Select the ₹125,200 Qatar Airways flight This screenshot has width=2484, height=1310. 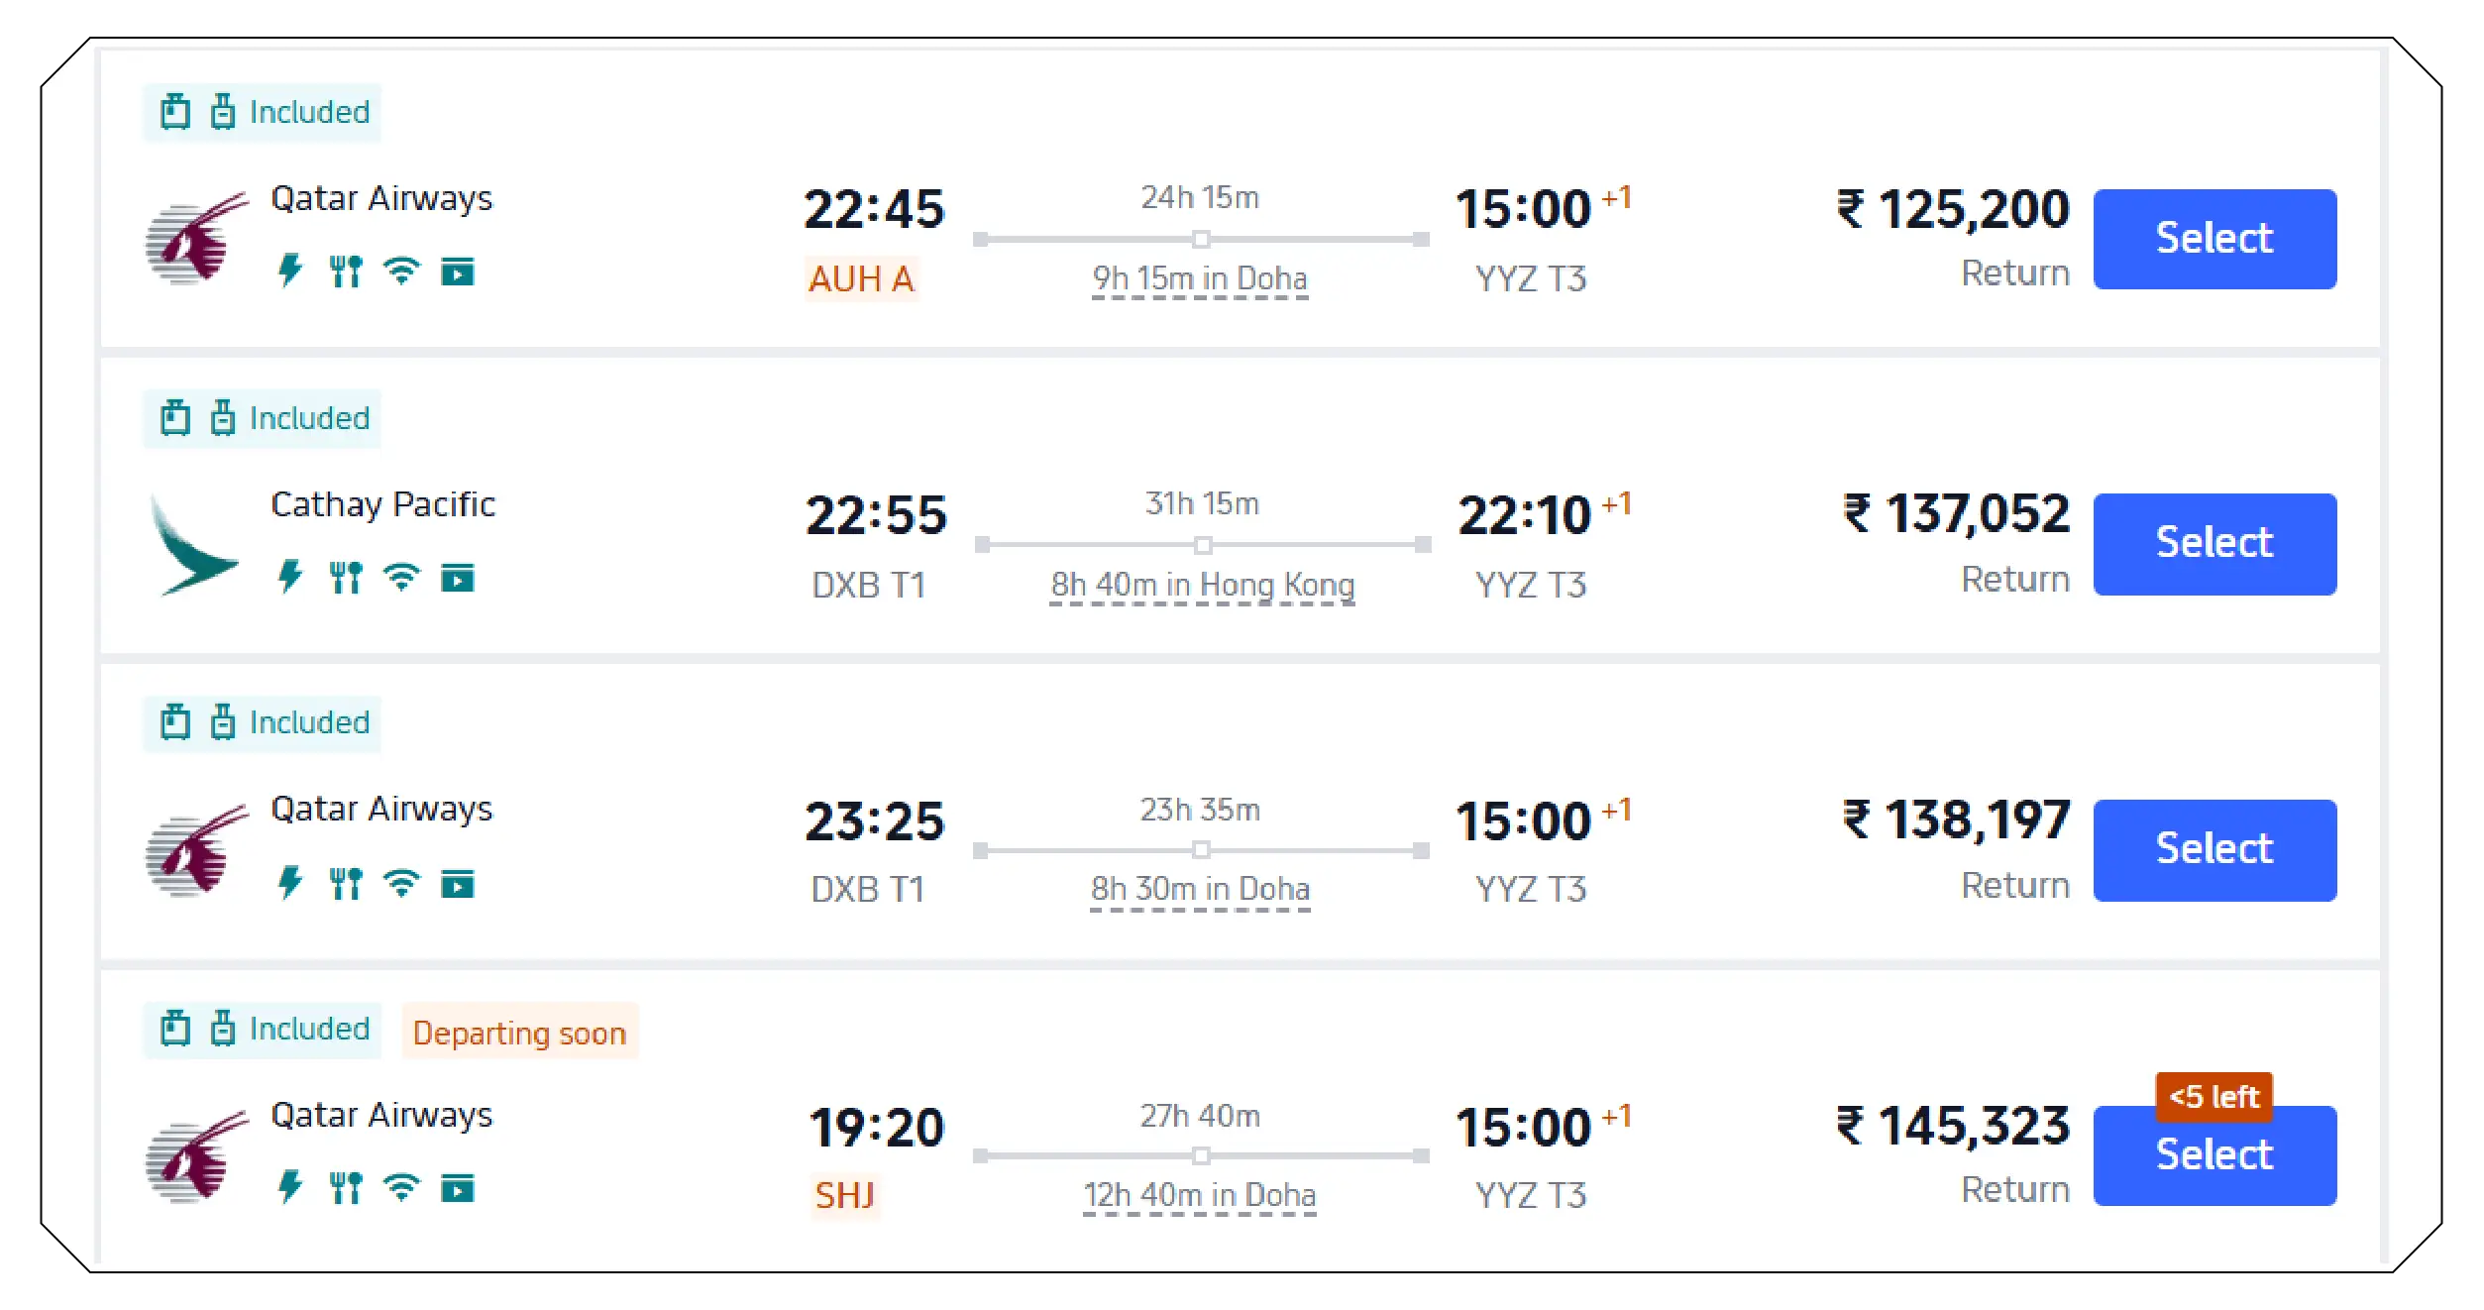tap(2214, 239)
